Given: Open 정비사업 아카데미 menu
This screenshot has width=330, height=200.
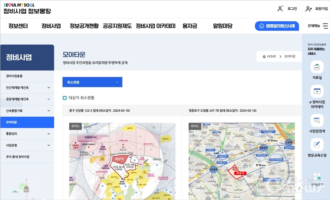Looking at the screenshot, I should click(156, 26).
